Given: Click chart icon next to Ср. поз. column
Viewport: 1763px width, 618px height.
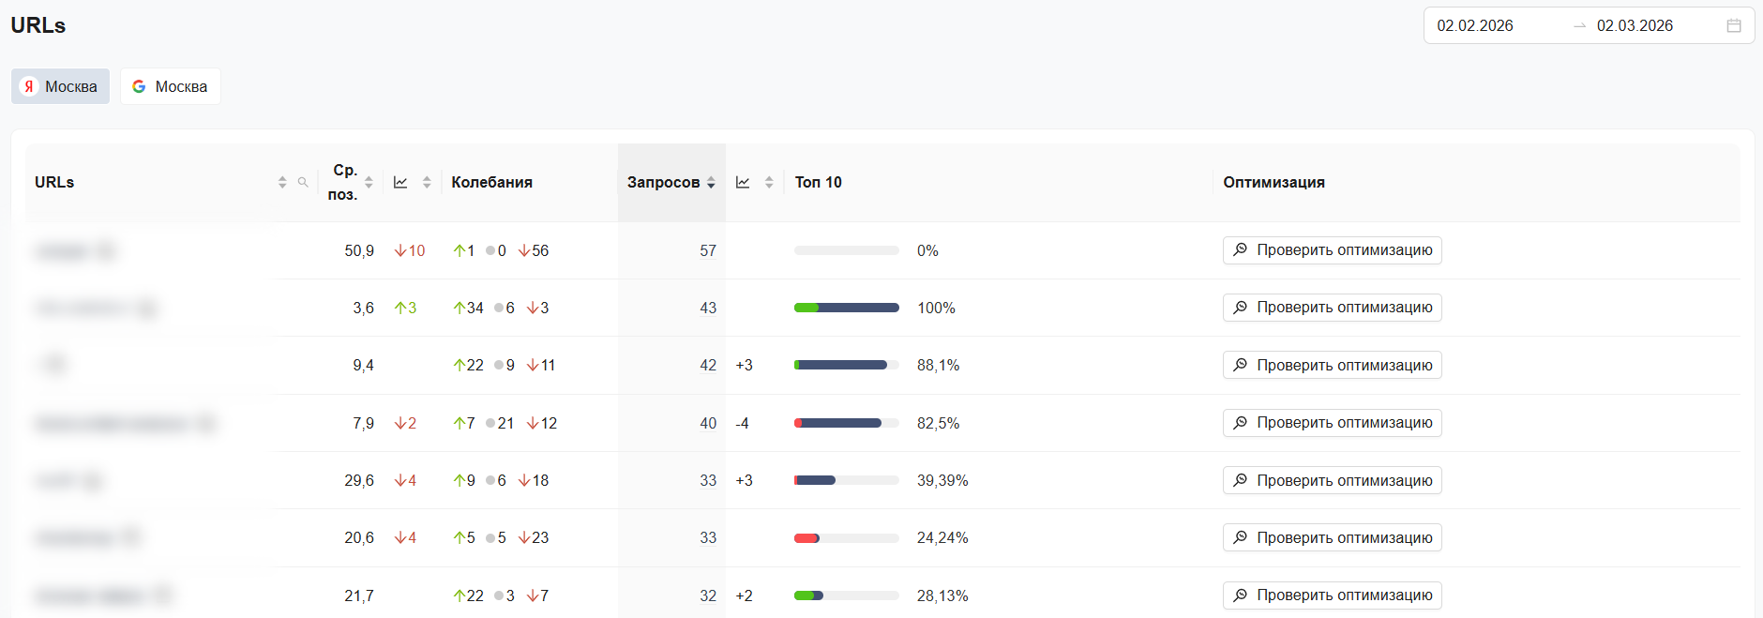Looking at the screenshot, I should coord(400,182).
